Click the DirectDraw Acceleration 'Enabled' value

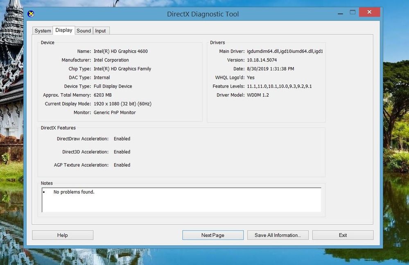[122, 139]
